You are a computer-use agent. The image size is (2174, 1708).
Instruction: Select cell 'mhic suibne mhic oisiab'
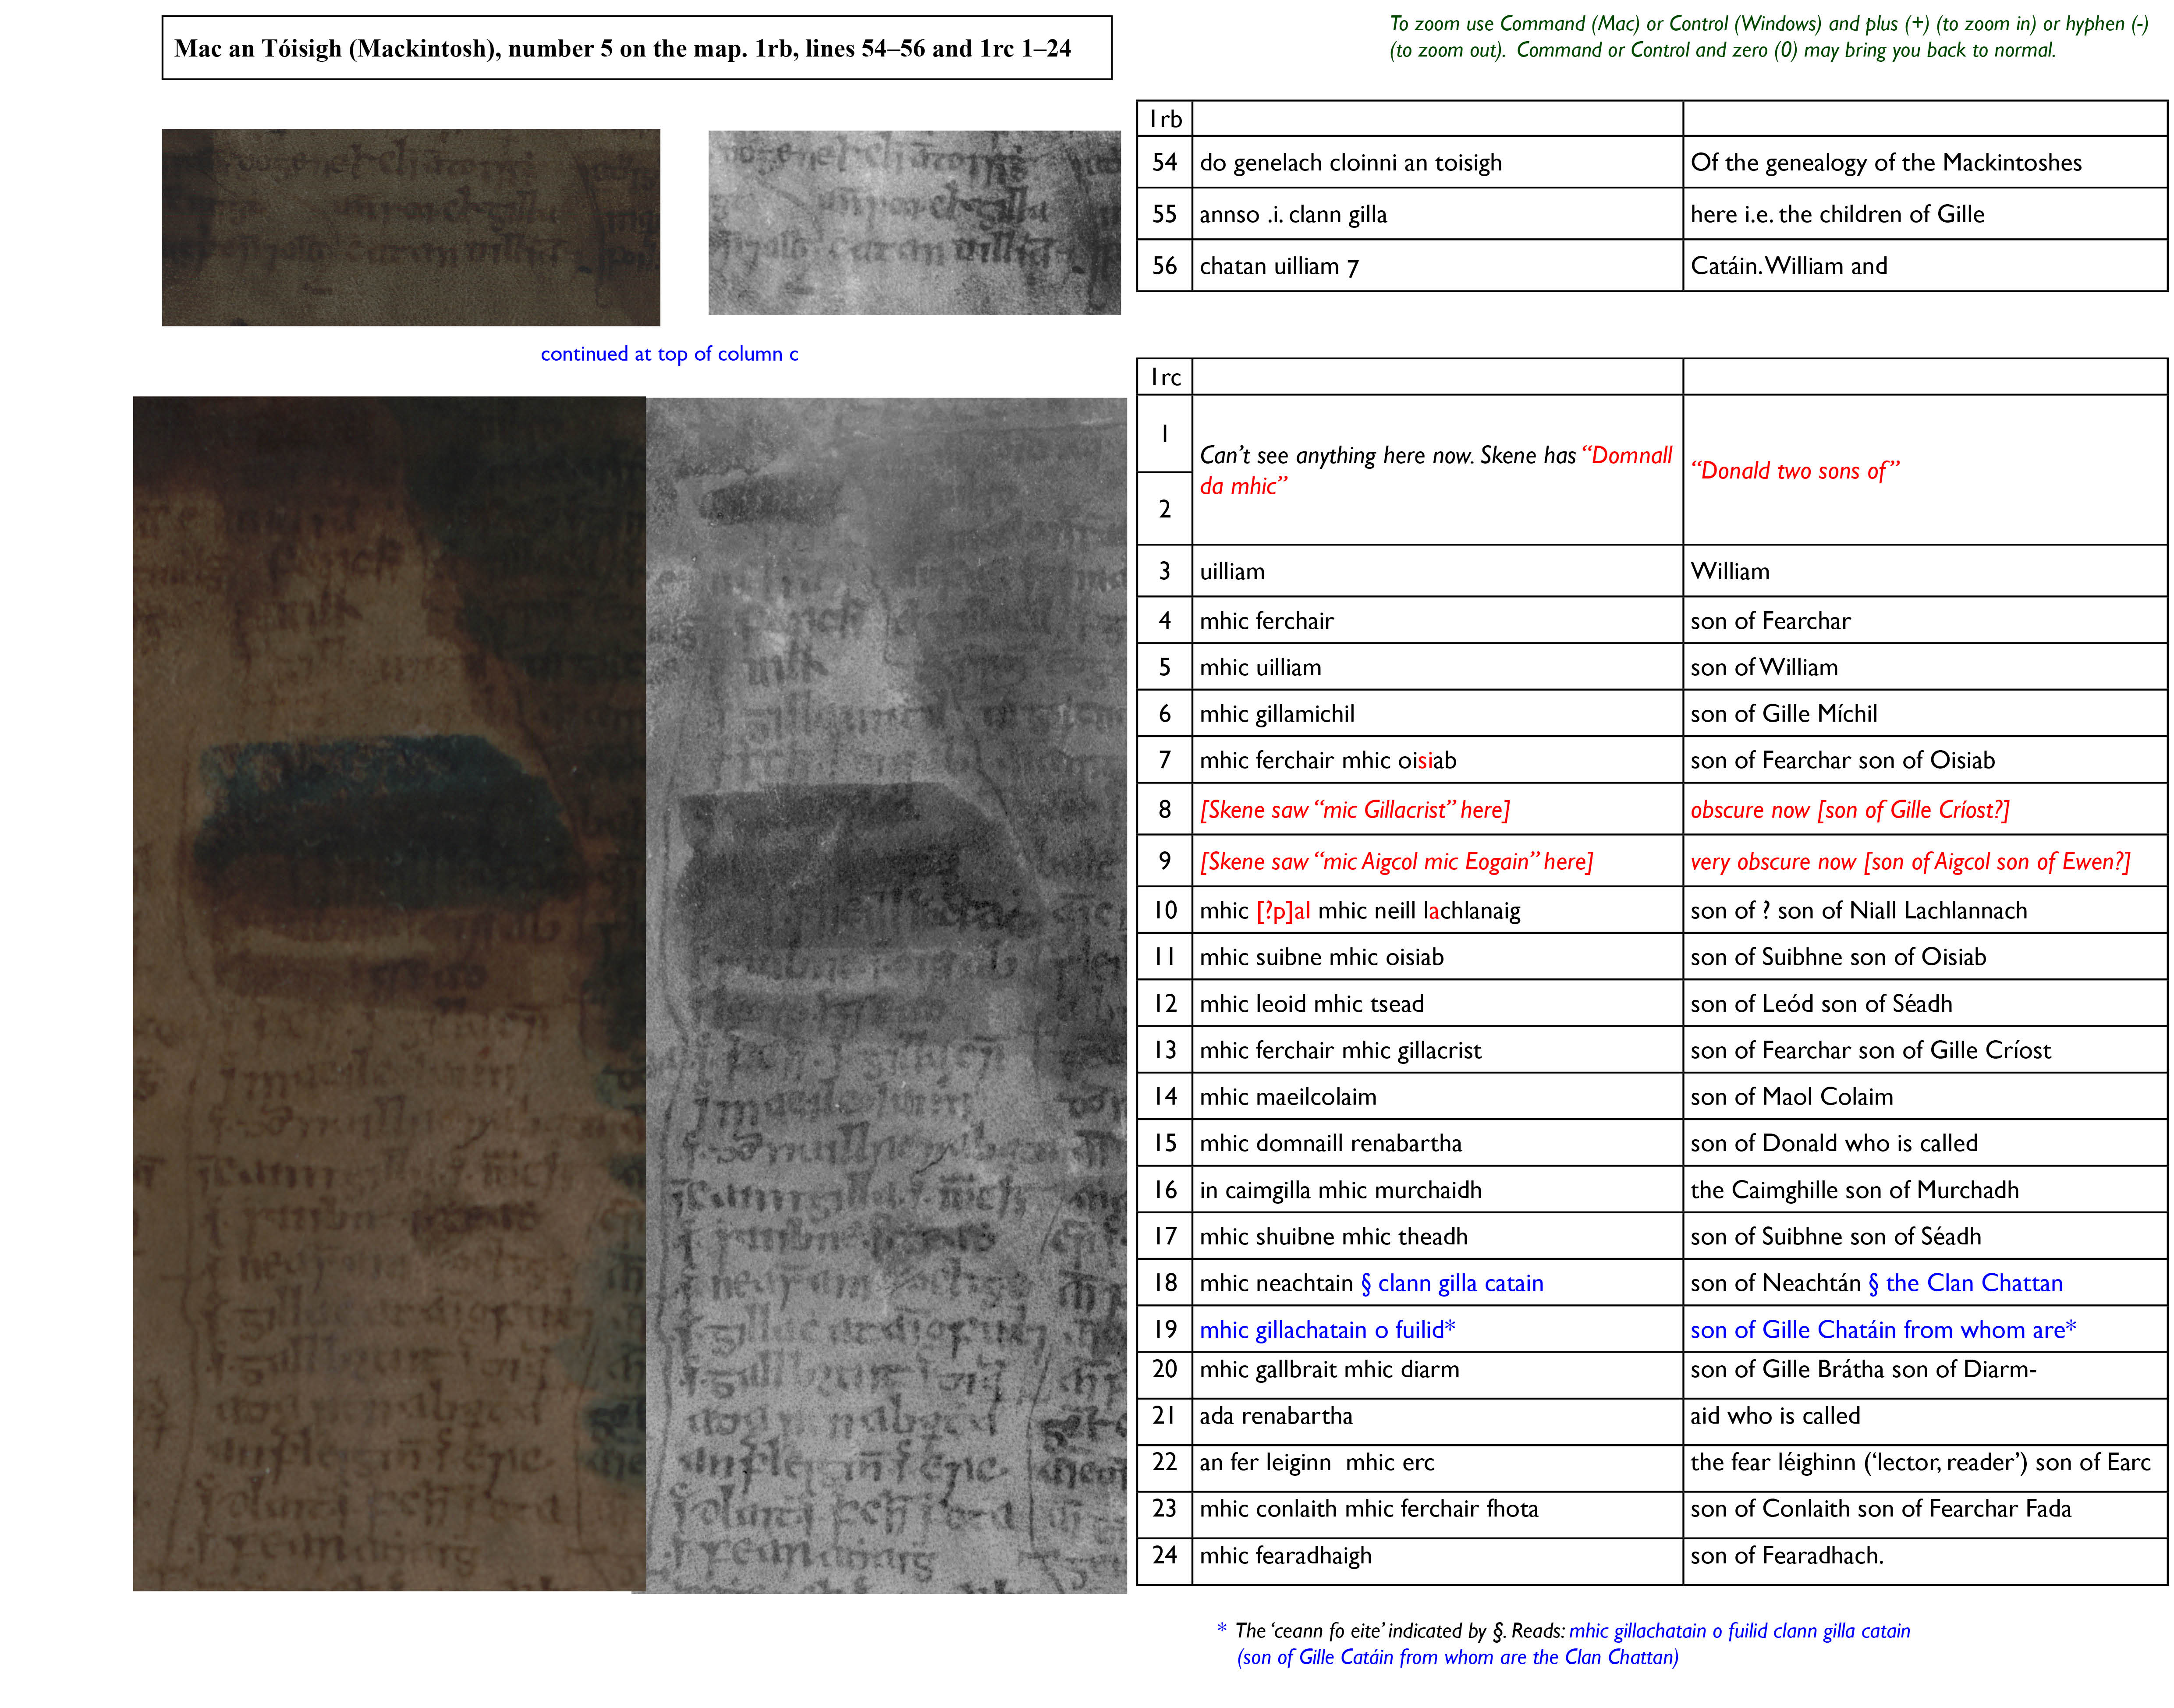(x=1437, y=957)
